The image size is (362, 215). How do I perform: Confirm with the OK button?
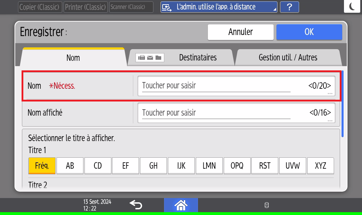(309, 32)
